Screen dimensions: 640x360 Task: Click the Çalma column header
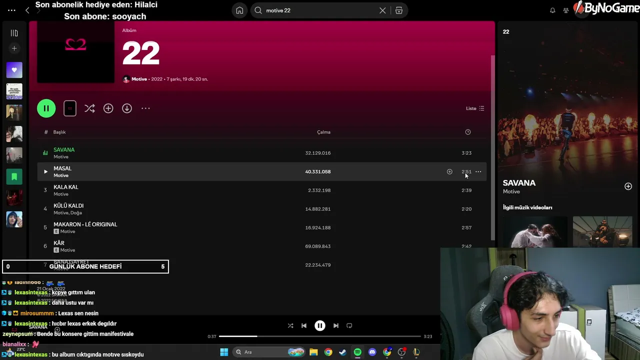coord(323,132)
